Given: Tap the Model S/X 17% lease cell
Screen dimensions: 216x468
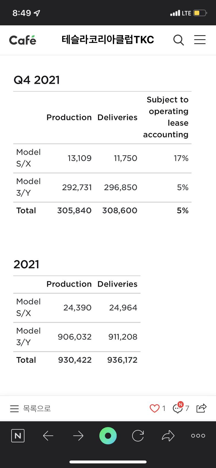Looking at the screenshot, I should (x=181, y=158).
